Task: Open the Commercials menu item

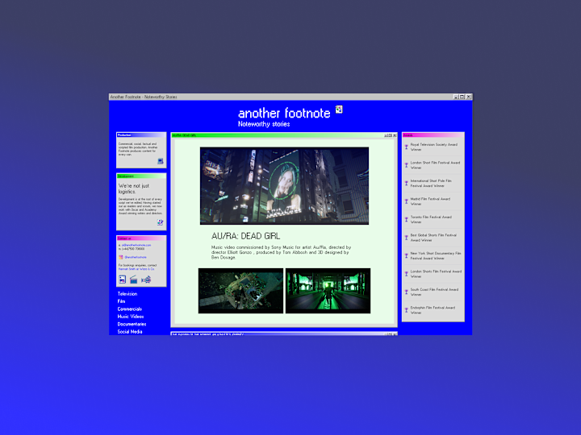Action: (130, 309)
